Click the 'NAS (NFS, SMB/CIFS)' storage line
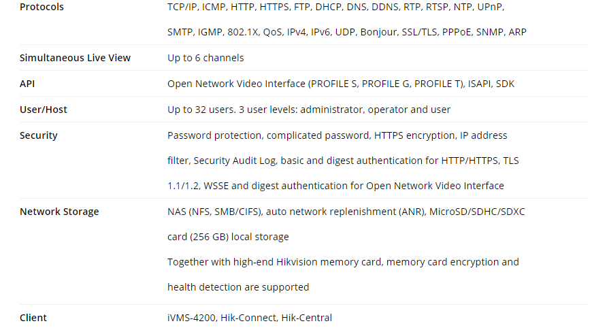The height and width of the screenshot is (330, 592). 346,212
